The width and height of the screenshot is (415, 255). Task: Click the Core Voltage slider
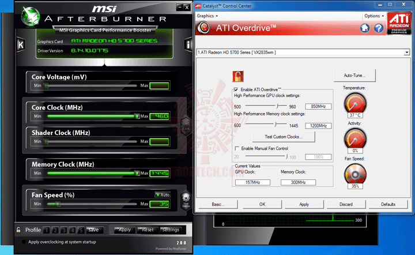click(92, 85)
